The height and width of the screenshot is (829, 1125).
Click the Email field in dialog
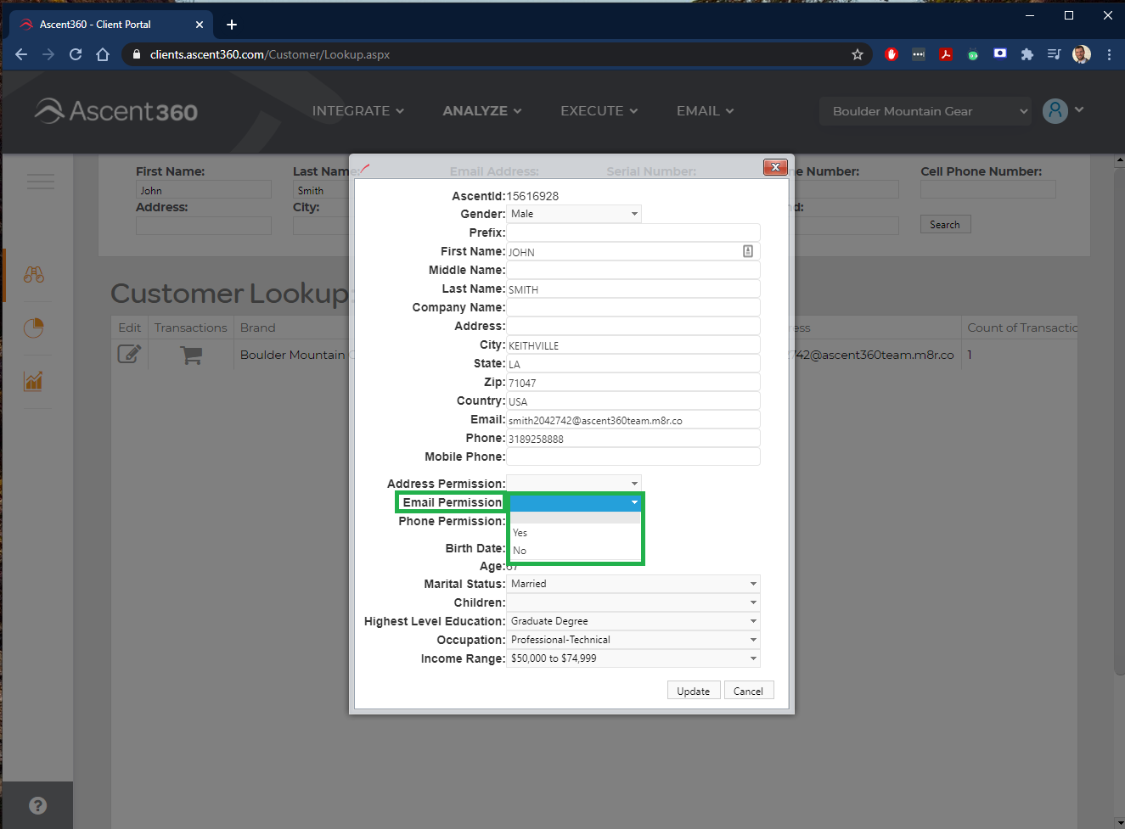pyautogui.click(x=633, y=419)
